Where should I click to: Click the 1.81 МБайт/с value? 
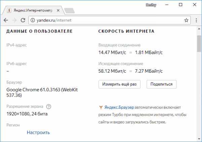(x=149, y=52)
